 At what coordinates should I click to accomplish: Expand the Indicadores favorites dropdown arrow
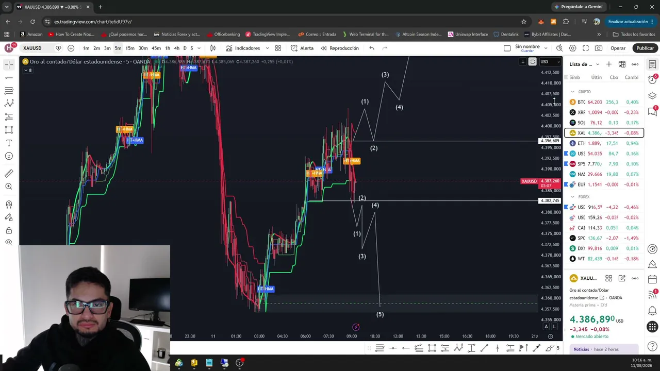pyautogui.click(x=267, y=48)
